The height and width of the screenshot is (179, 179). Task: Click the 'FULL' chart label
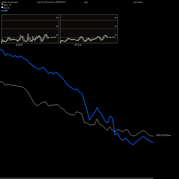[78, 45]
